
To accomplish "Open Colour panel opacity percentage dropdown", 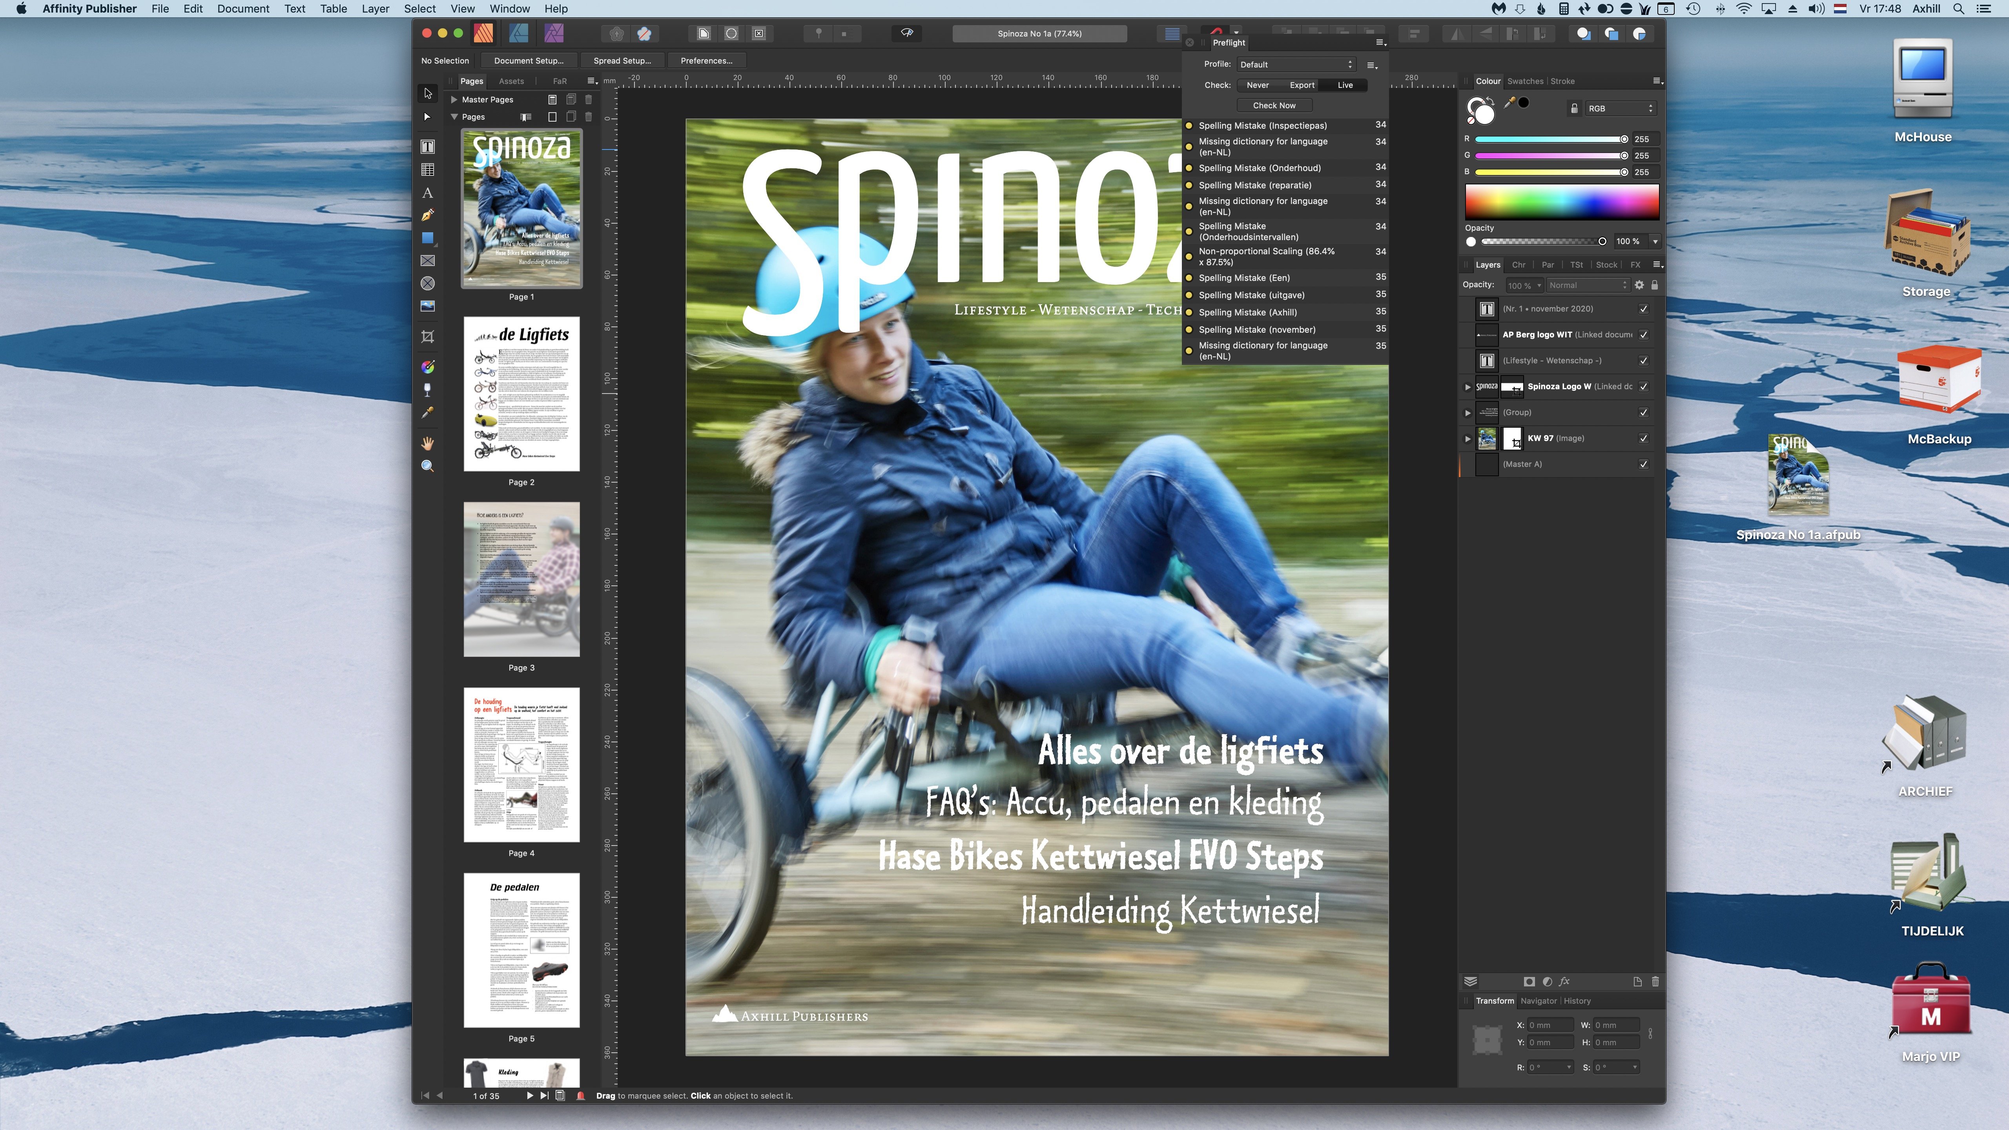I will [x=1655, y=242].
